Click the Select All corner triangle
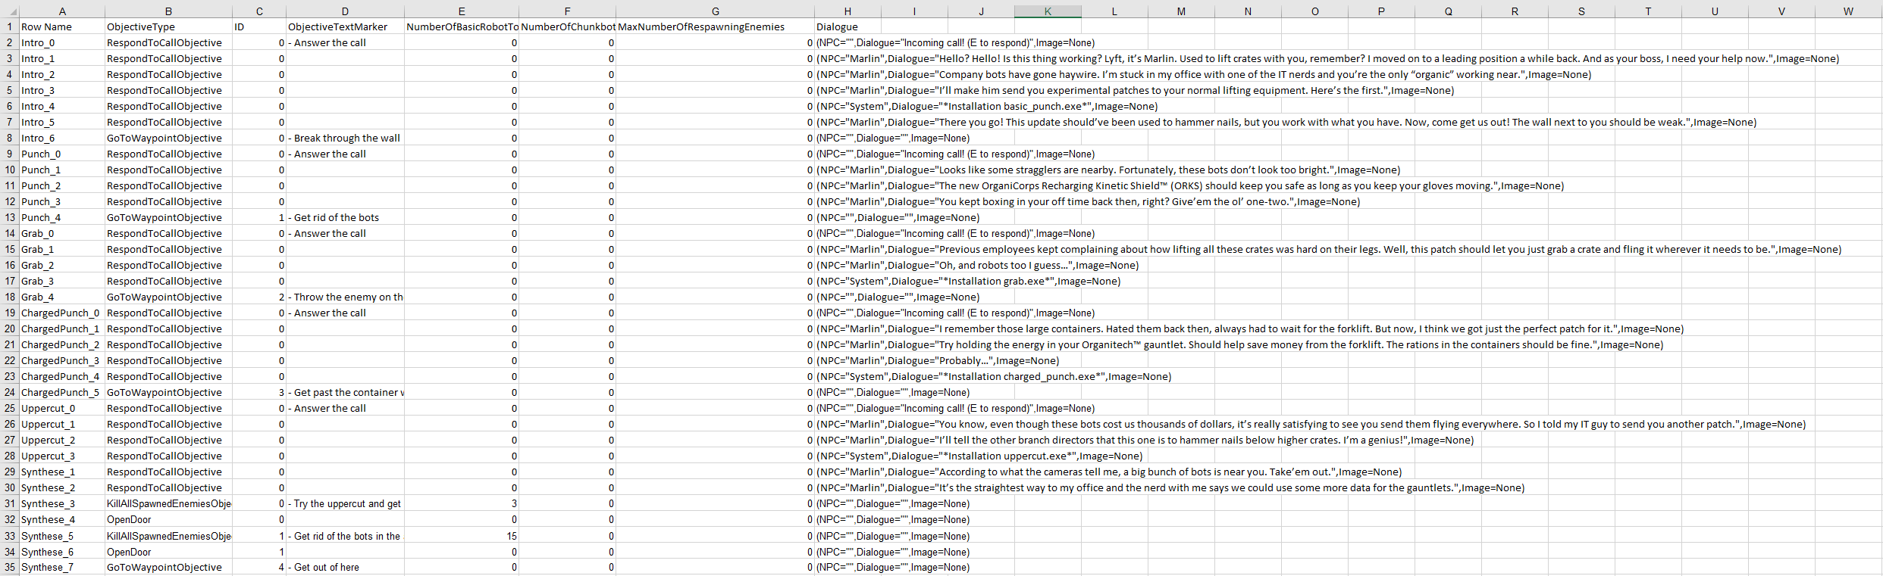Screen dimensions: 1883x576 pos(10,11)
